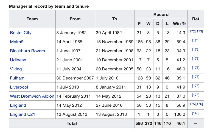Image resolution: width=210 pixels, height=132 pixels.
Task: Click the Win % column header
Action: [180, 24]
